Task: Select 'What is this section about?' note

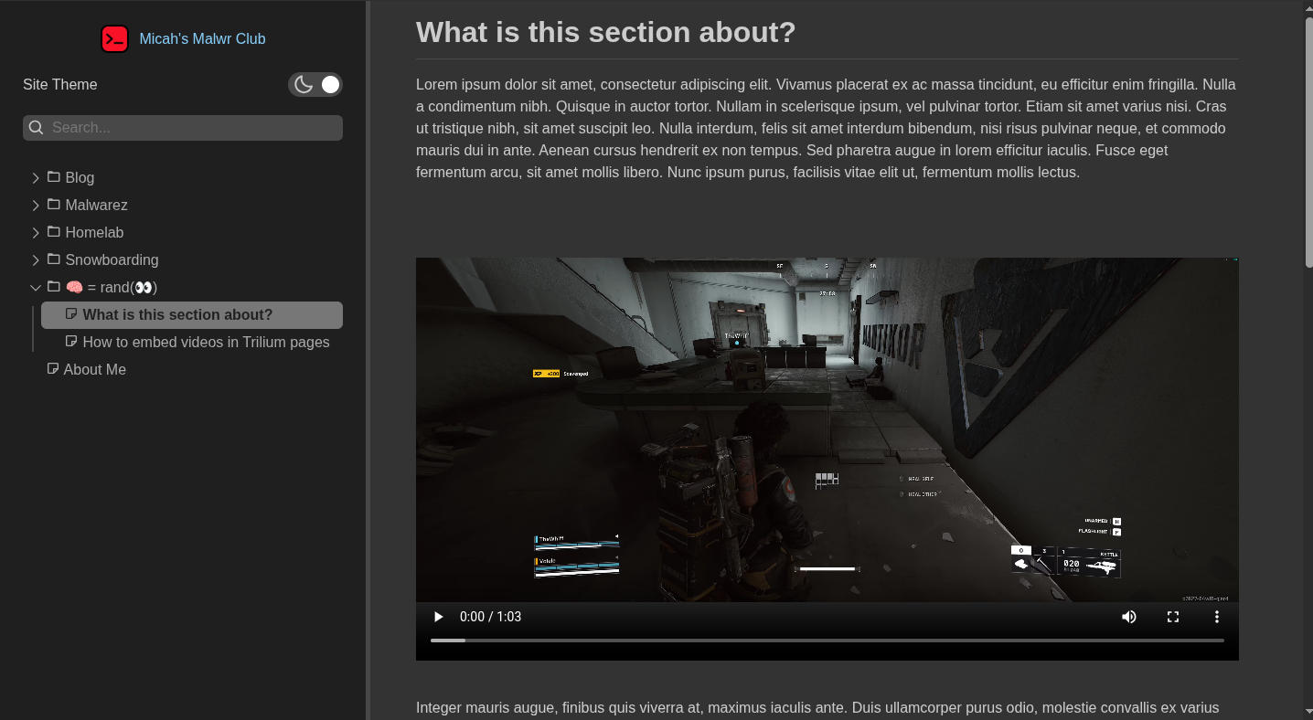Action: (192, 315)
